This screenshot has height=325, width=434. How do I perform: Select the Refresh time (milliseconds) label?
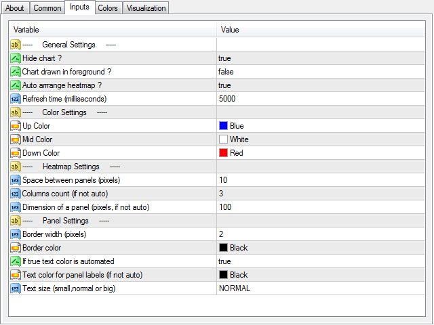click(x=64, y=99)
